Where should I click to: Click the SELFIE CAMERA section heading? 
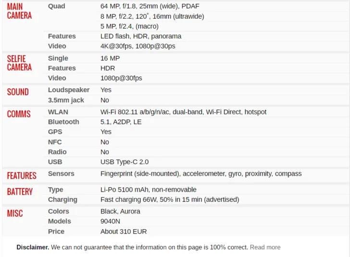click(19, 63)
